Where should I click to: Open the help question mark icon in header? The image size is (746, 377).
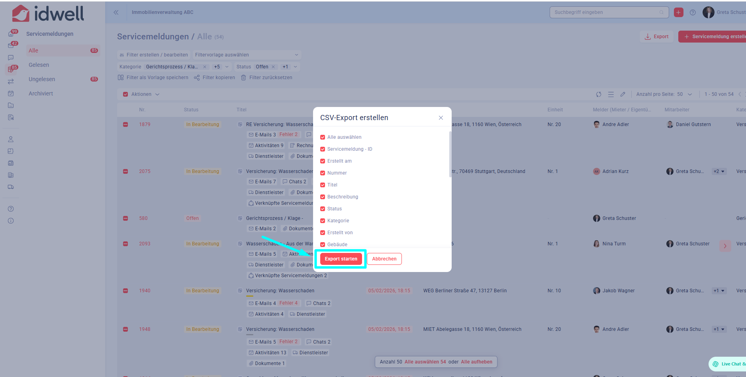click(693, 12)
